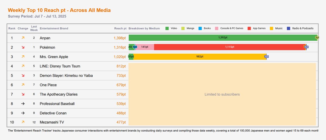Click the 679pt reach value
The height and width of the screenshot is (140, 326).
point(121,85)
